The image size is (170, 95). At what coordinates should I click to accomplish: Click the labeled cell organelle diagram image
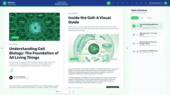point(93,48)
